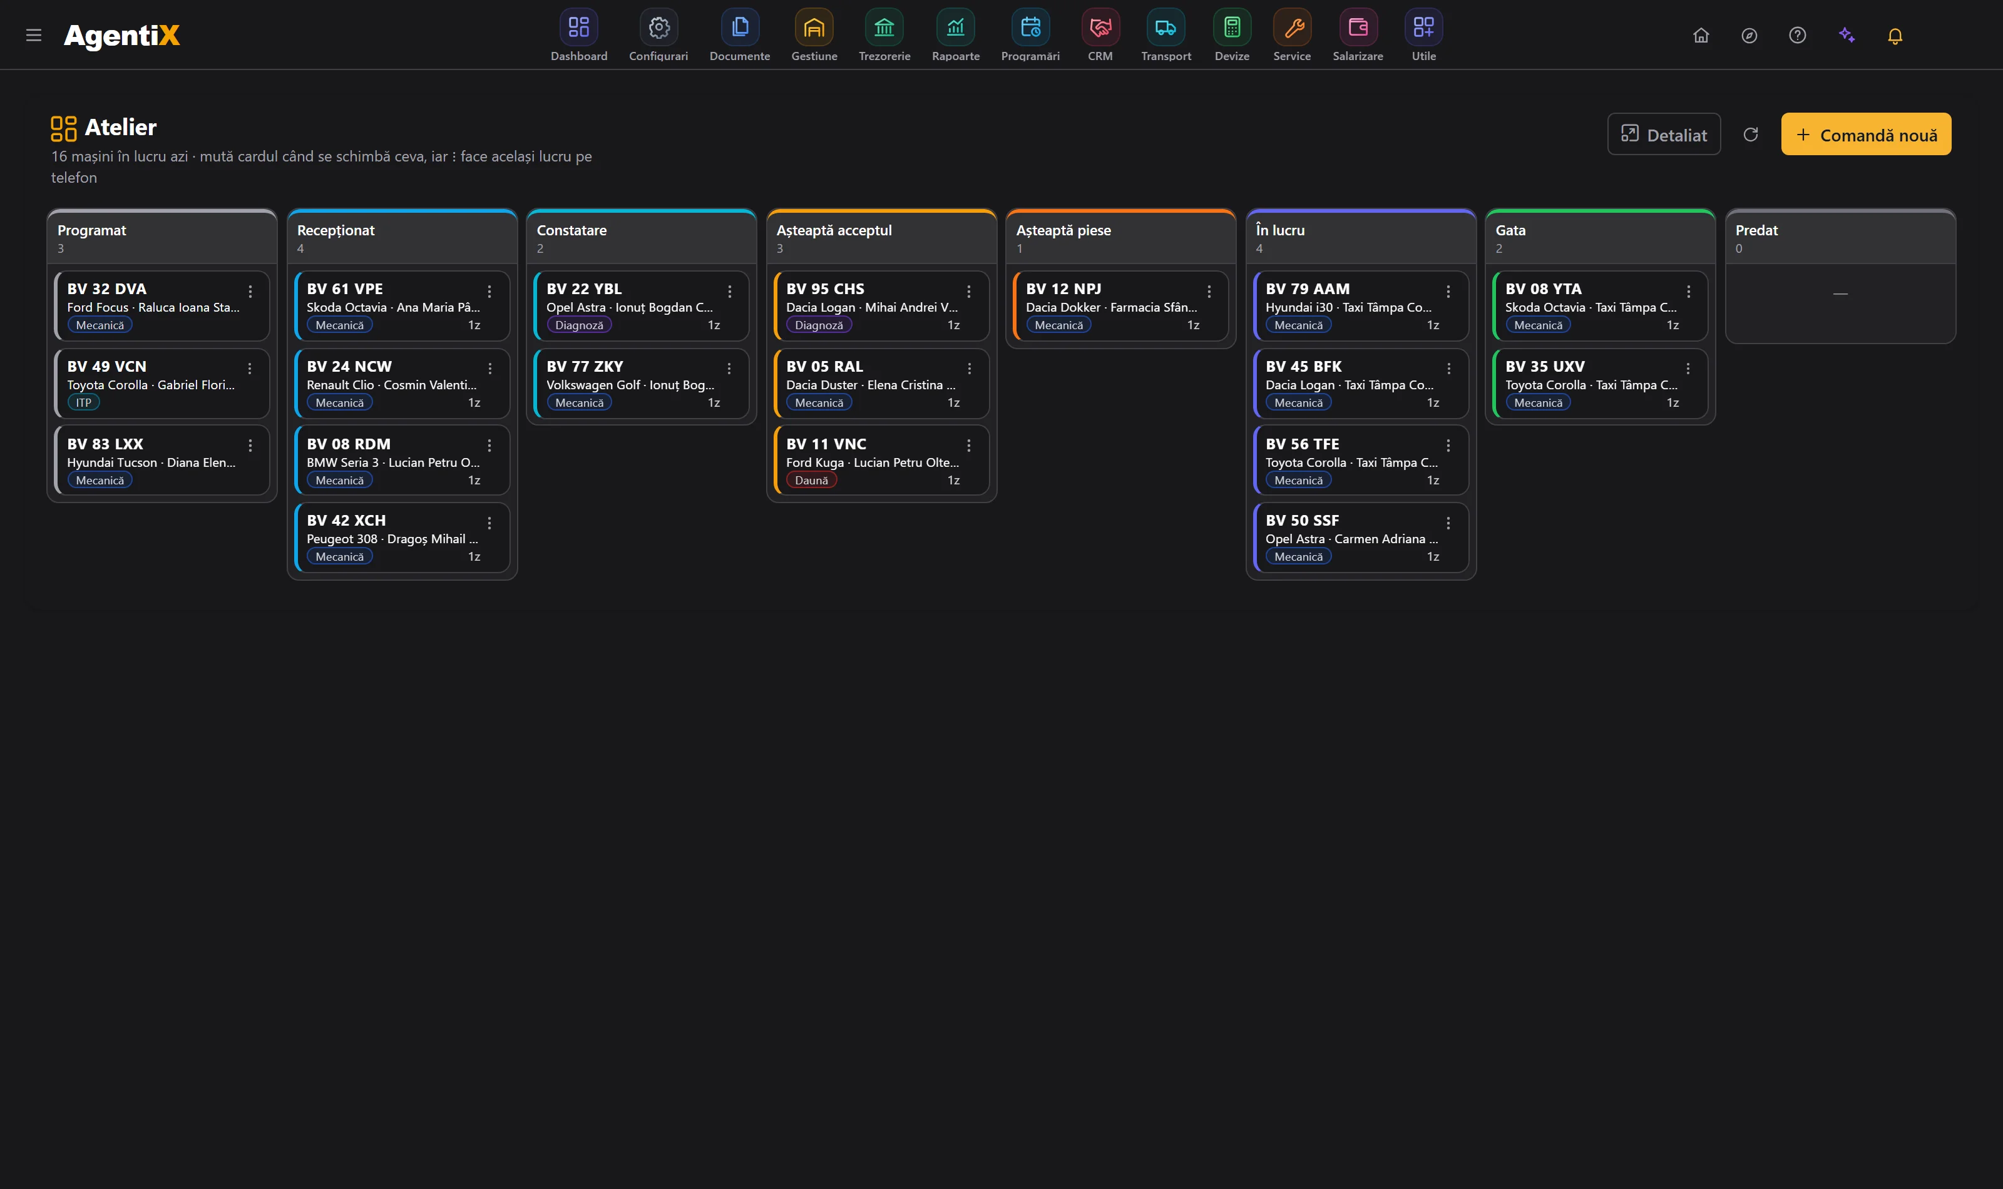Open the BV 42 XCH Peugeot 308 card
The image size is (2003, 1189).
point(402,538)
